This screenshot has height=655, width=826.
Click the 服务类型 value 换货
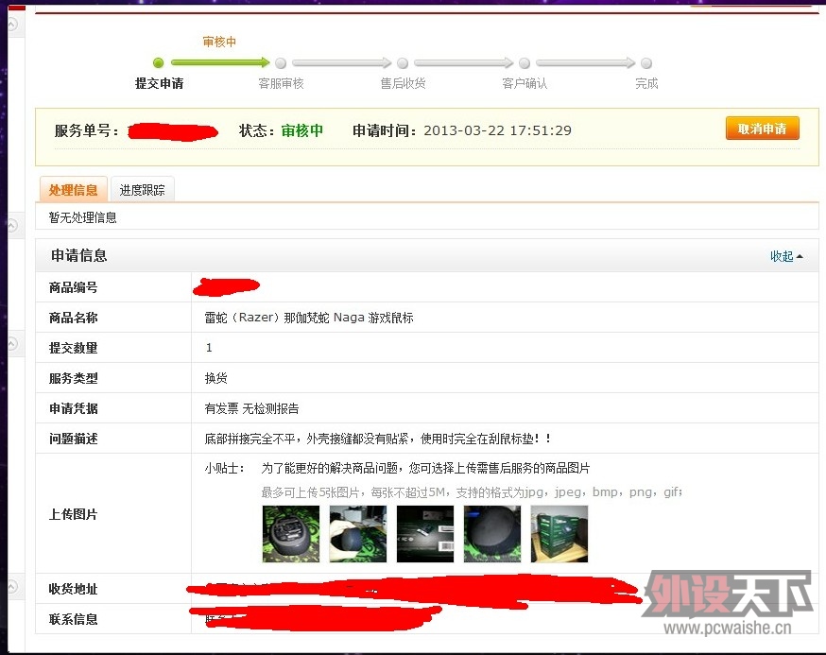[x=215, y=378]
